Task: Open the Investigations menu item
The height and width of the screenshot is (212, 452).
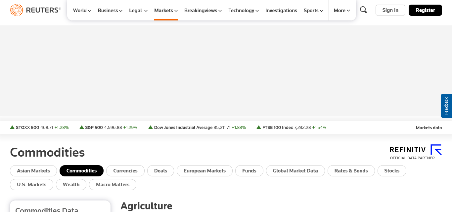Action: coord(281,11)
